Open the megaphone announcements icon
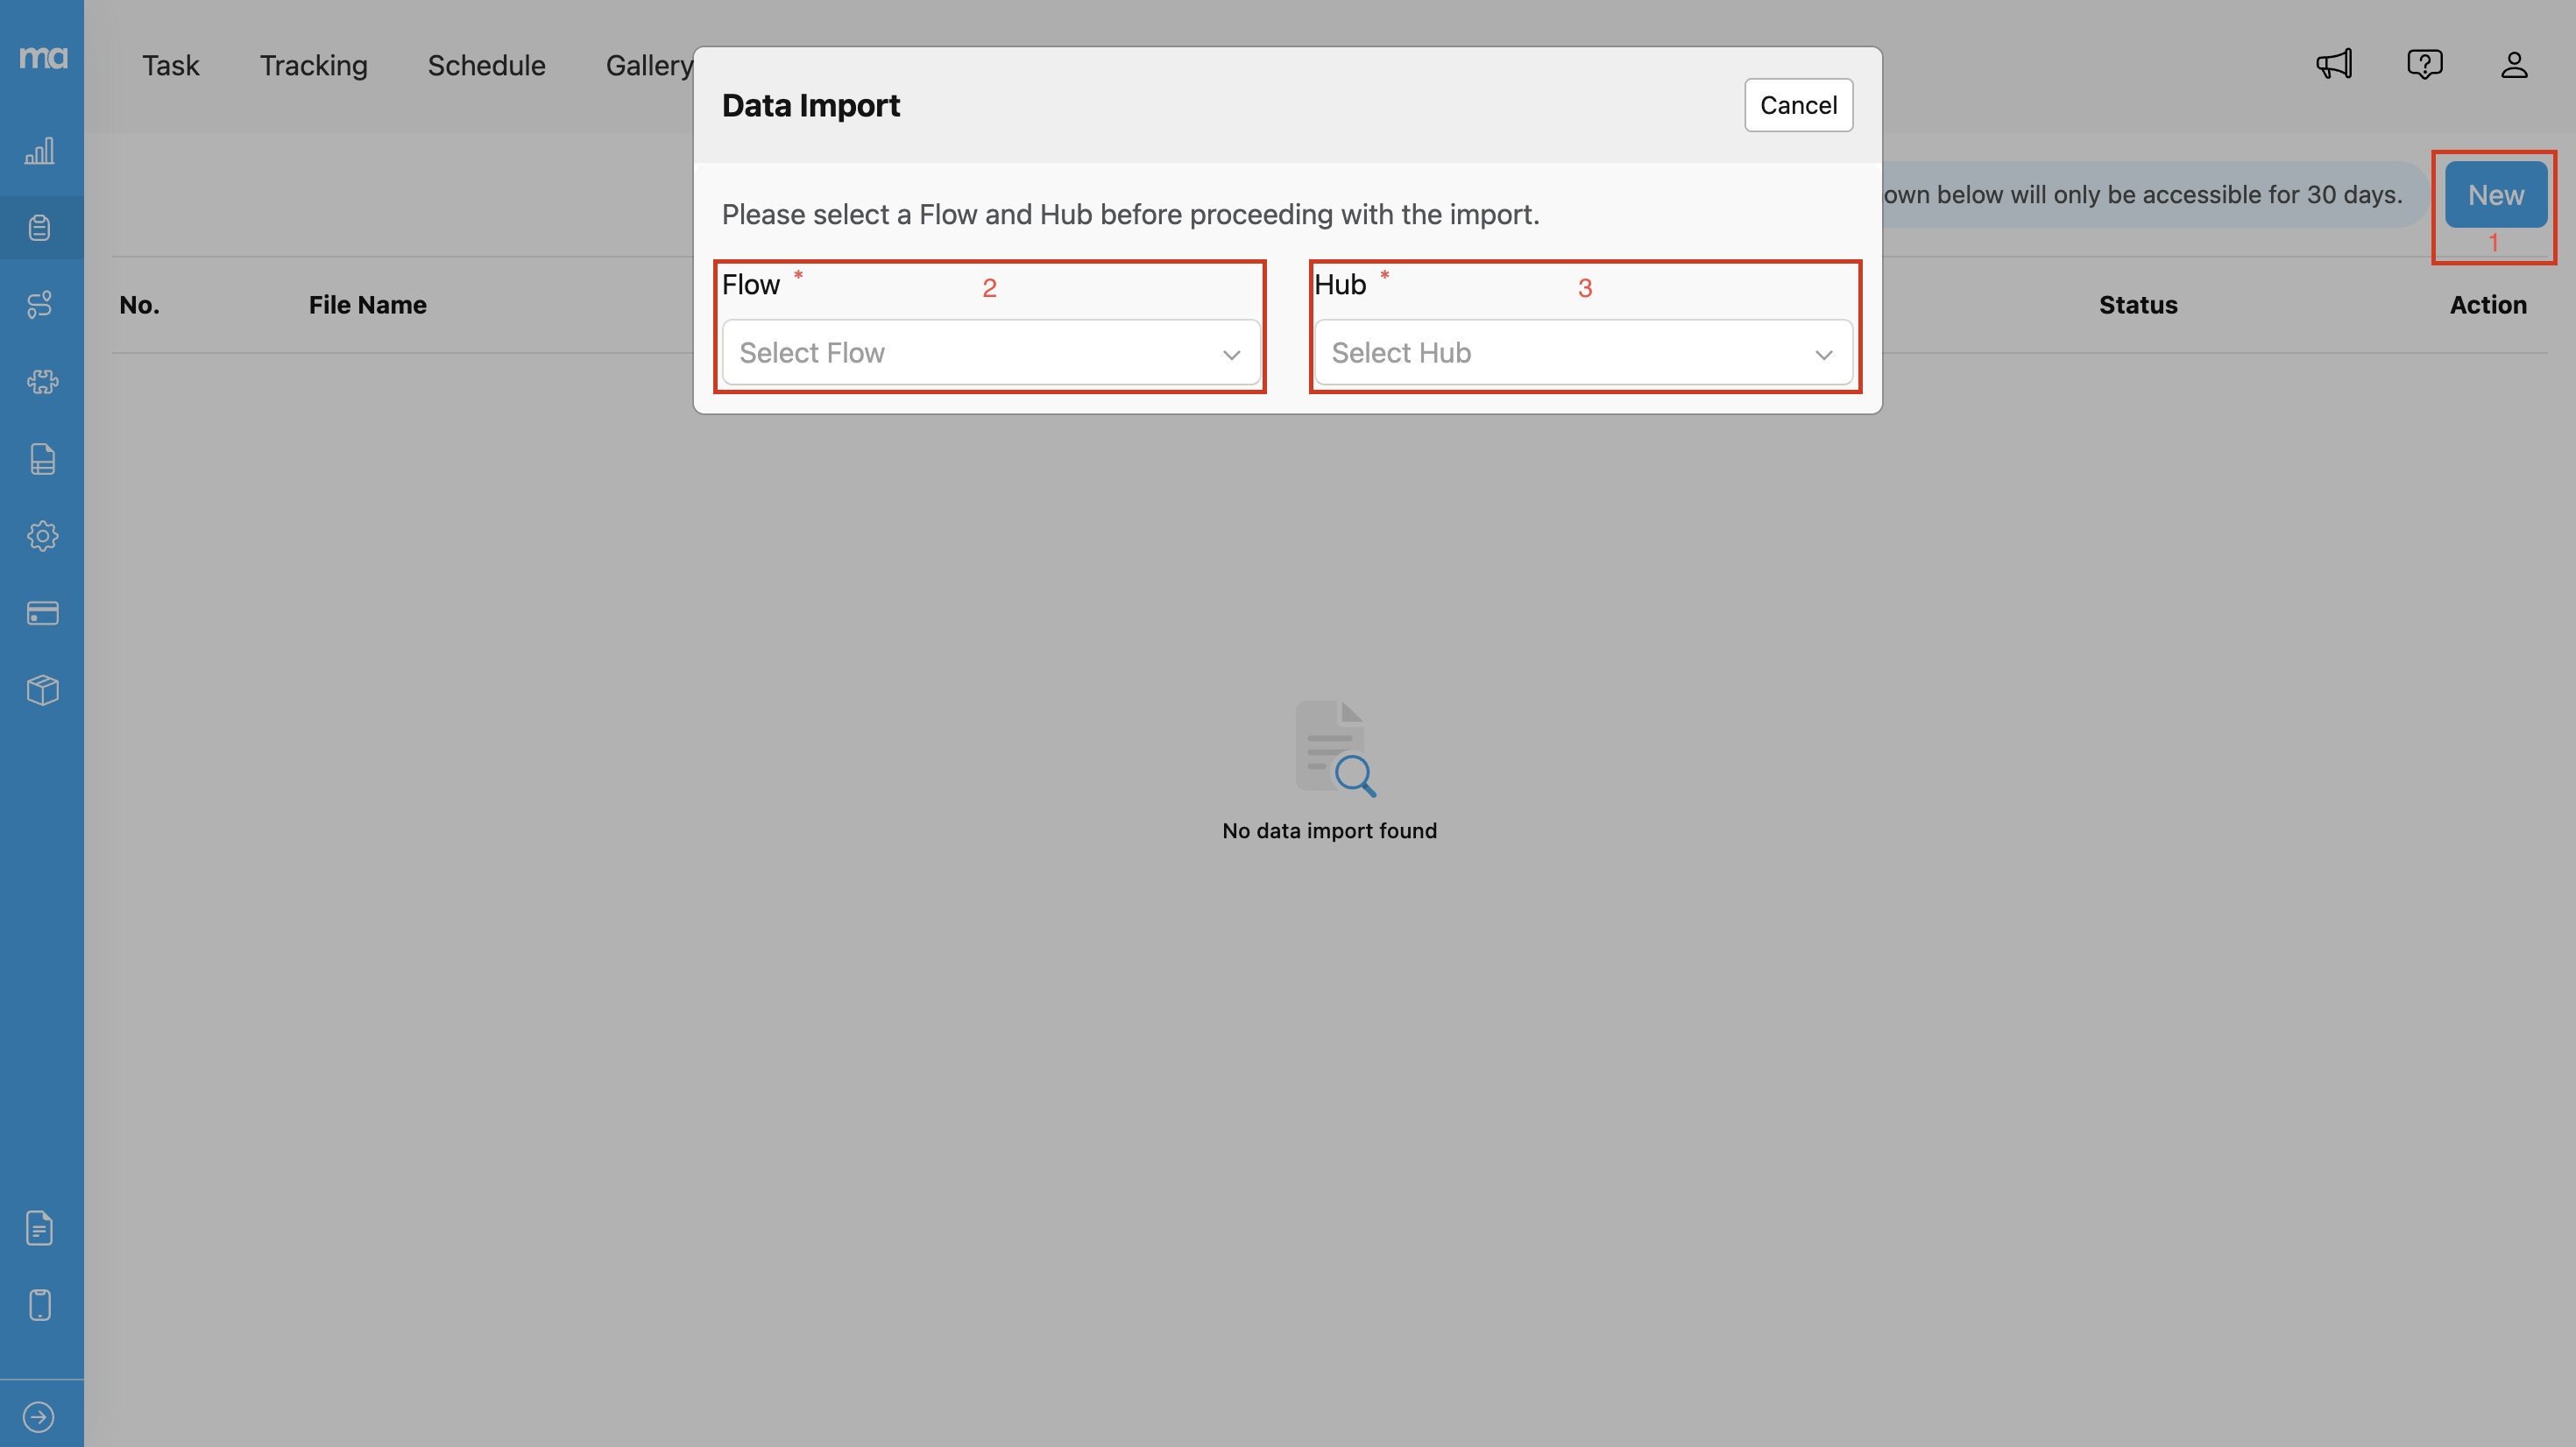Viewport: 2576px width, 1447px height. pos(2333,64)
